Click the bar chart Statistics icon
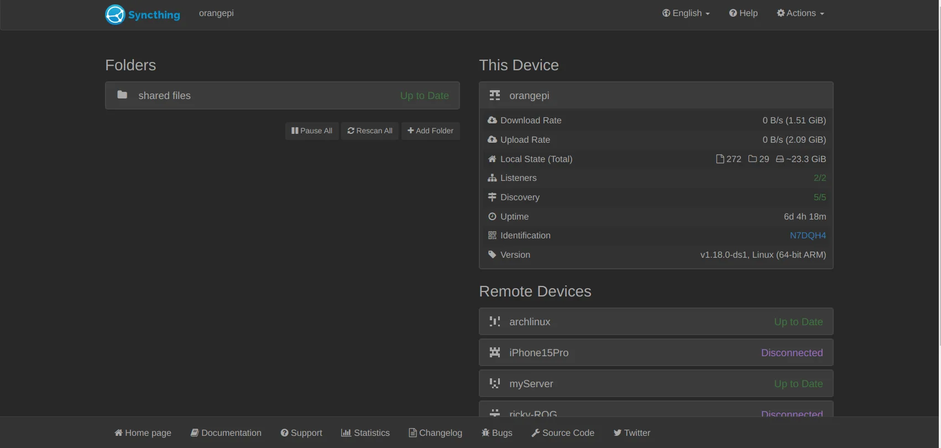 [346, 433]
